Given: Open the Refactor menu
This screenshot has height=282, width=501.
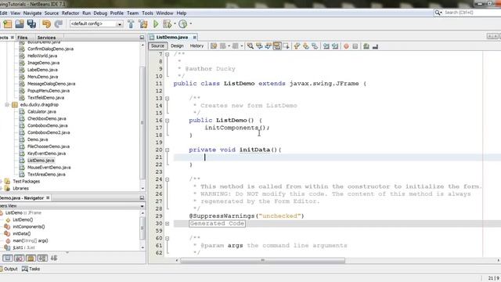Looking at the screenshot, I should point(70,13).
